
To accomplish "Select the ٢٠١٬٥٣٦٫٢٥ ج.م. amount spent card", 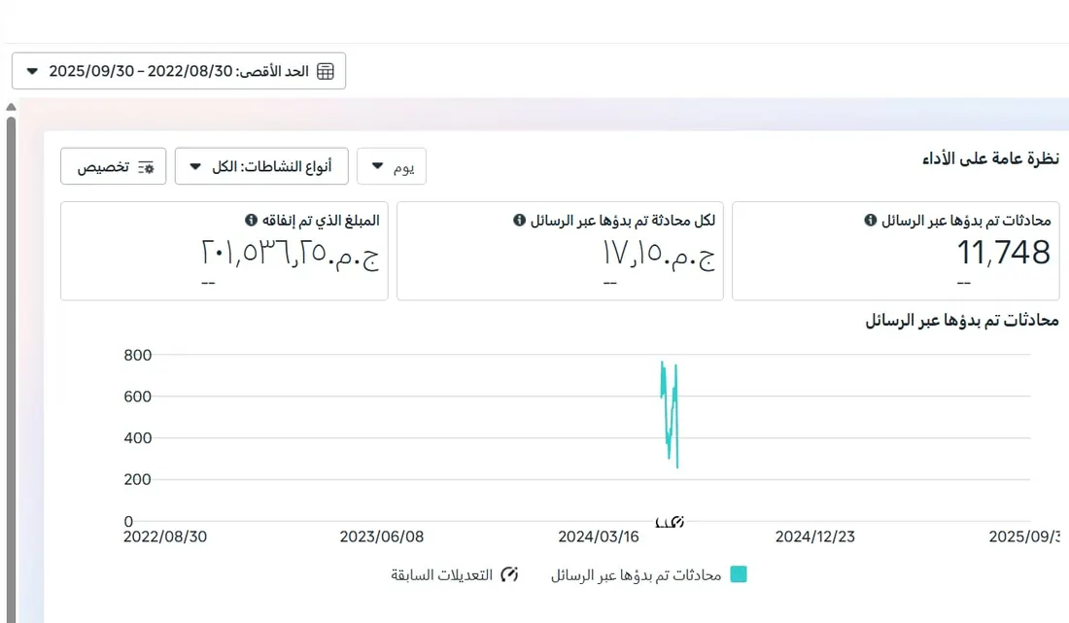I will click(224, 251).
